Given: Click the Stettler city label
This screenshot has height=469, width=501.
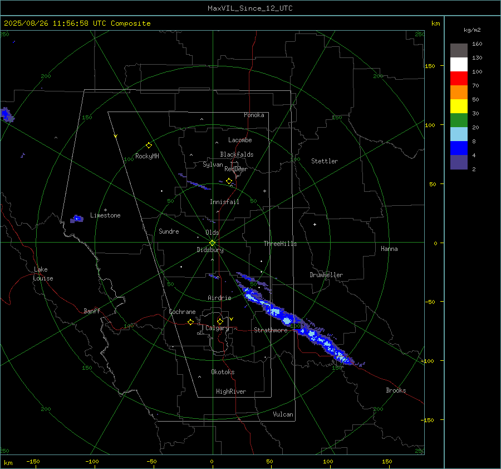Looking at the screenshot, I should 325,161.
